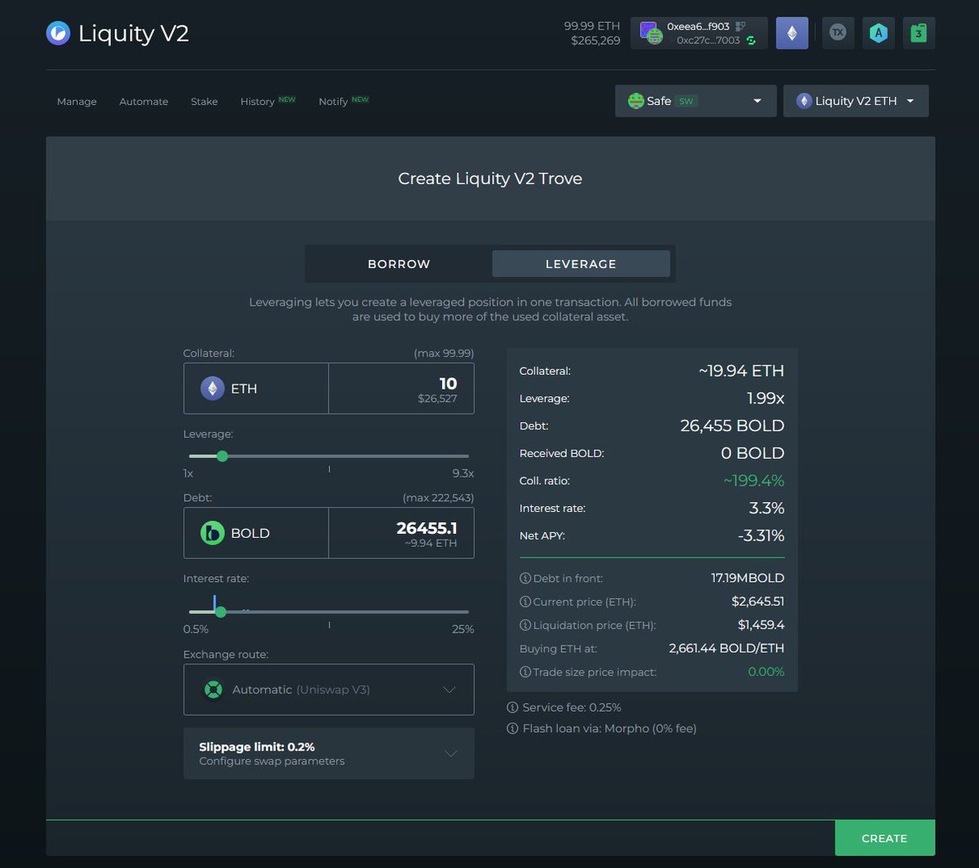Click the $2,645.51 current price value
The height and width of the screenshot is (868, 979).
758,601
